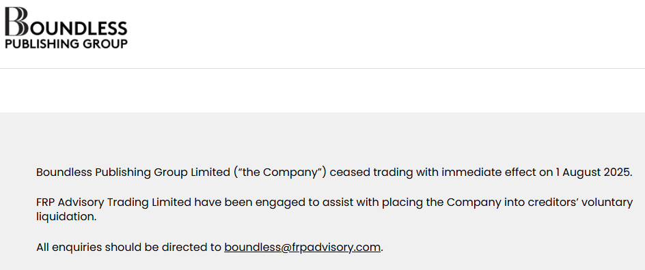Click 'FRP Advisory Trading Limited' in the notice

[113, 202]
